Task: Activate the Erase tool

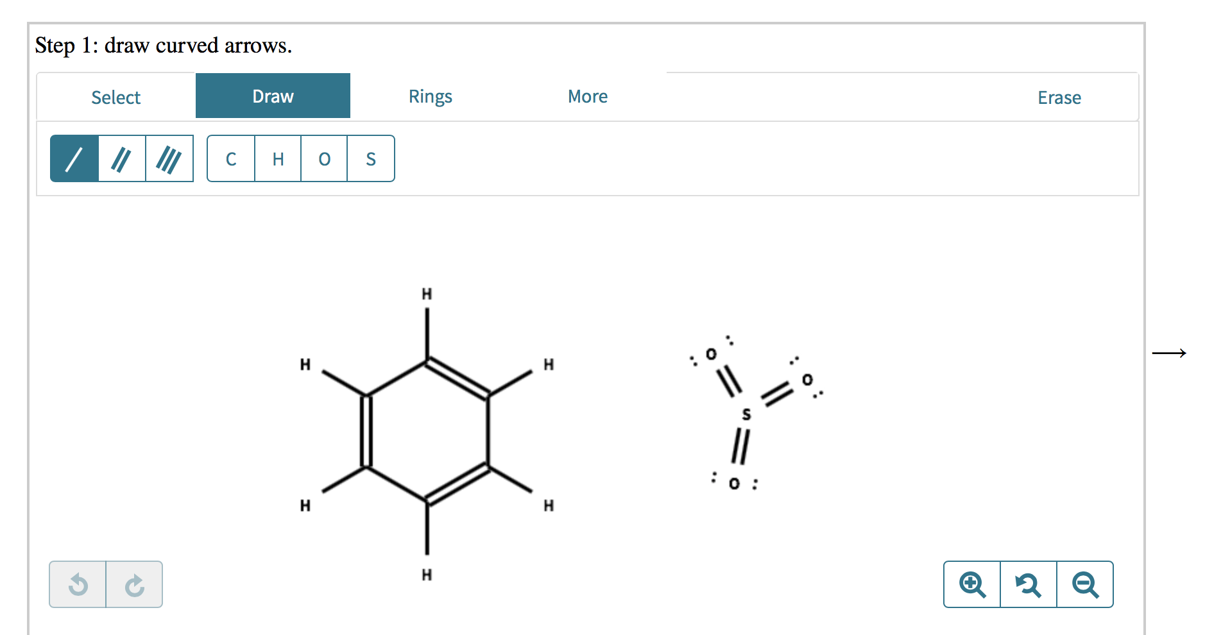Action: click(x=1059, y=97)
